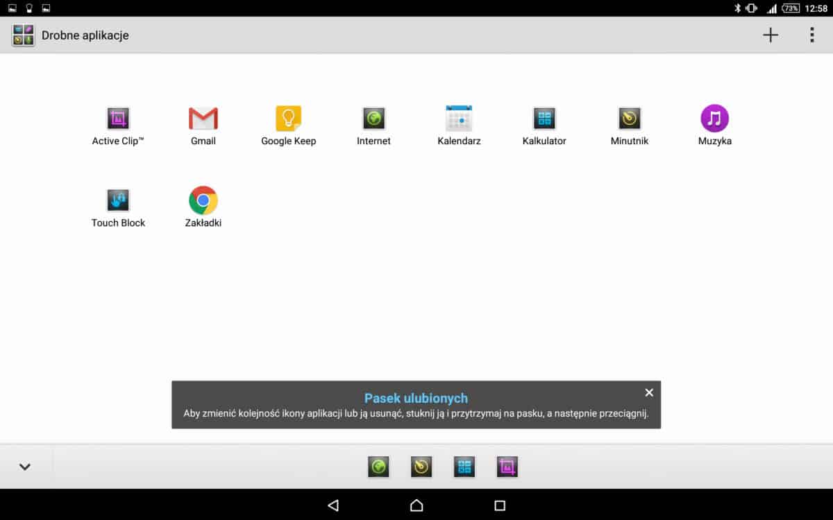Open Zakładki Chrome bookmarks app

[203, 201]
